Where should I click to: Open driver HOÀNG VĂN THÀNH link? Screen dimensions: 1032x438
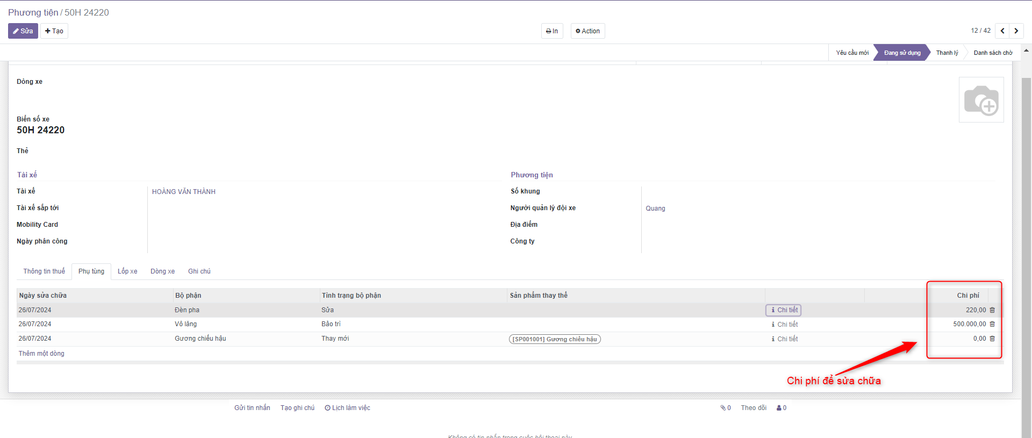coord(184,192)
